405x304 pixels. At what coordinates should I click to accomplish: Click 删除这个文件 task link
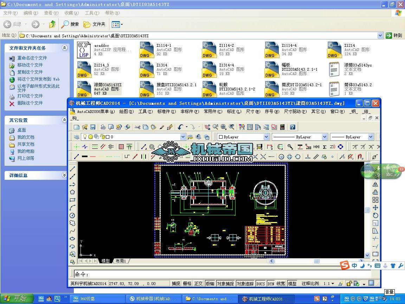point(30,103)
